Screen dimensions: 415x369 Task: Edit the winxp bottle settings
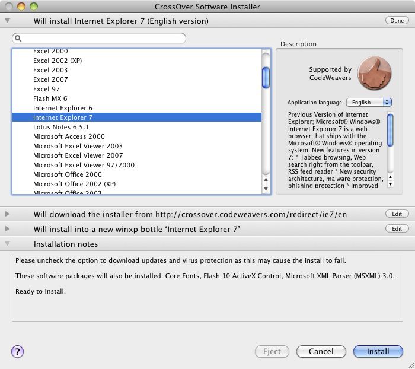tap(397, 228)
